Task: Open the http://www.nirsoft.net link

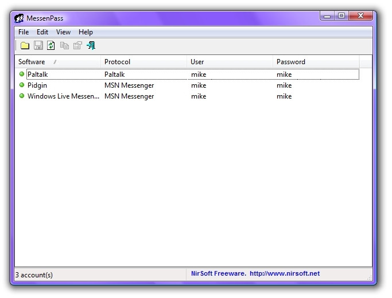Action: click(x=285, y=273)
